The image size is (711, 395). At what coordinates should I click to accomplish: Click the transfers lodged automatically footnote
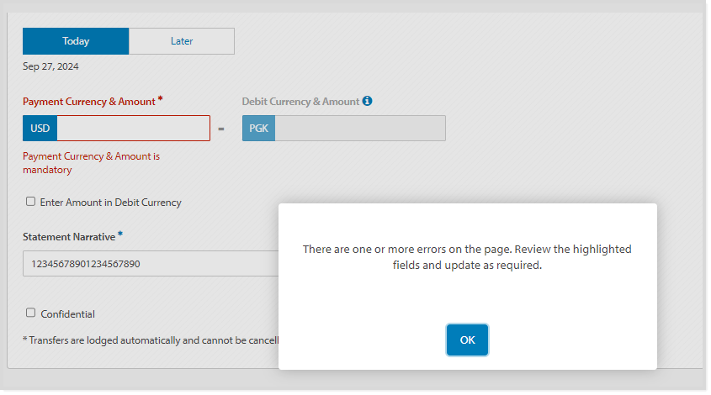151,340
